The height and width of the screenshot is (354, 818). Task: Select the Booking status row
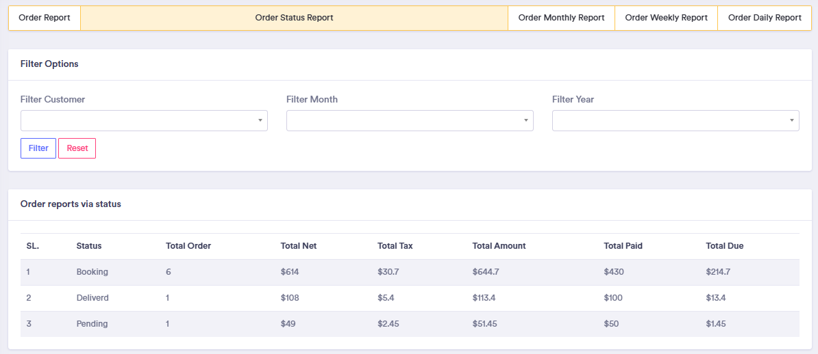pyautogui.click(x=92, y=272)
